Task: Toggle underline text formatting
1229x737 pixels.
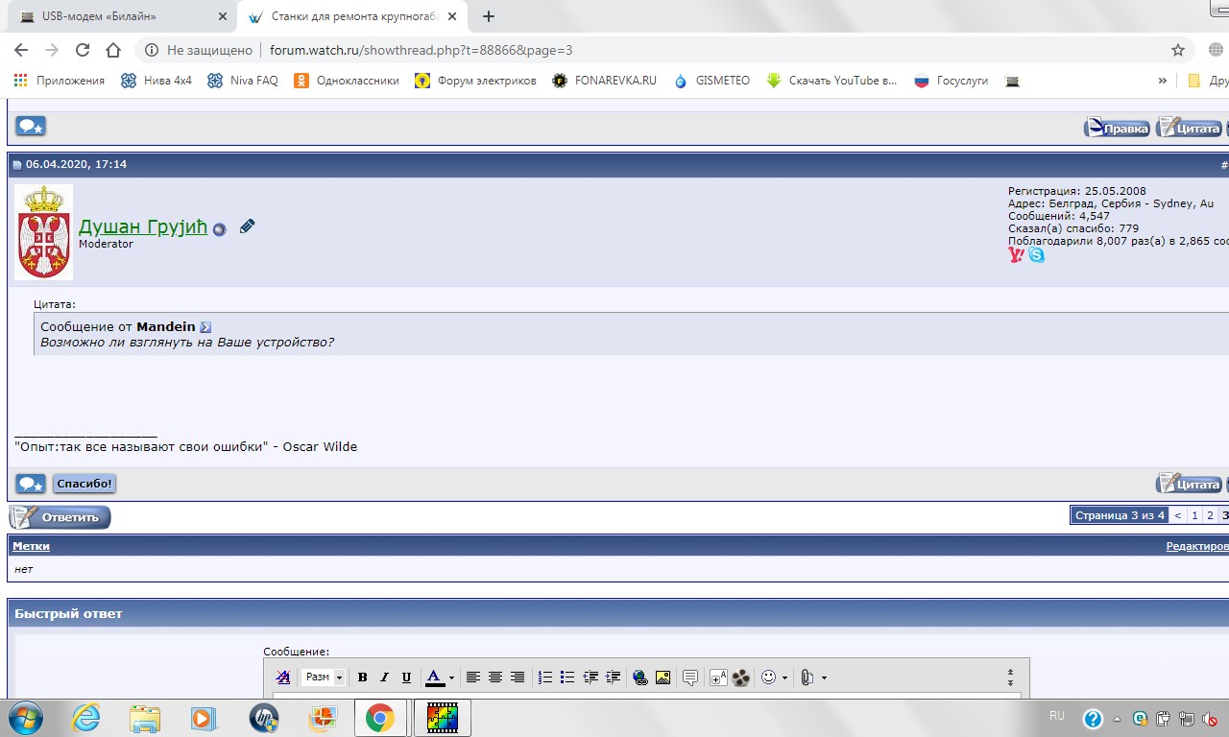Action: click(406, 678)
